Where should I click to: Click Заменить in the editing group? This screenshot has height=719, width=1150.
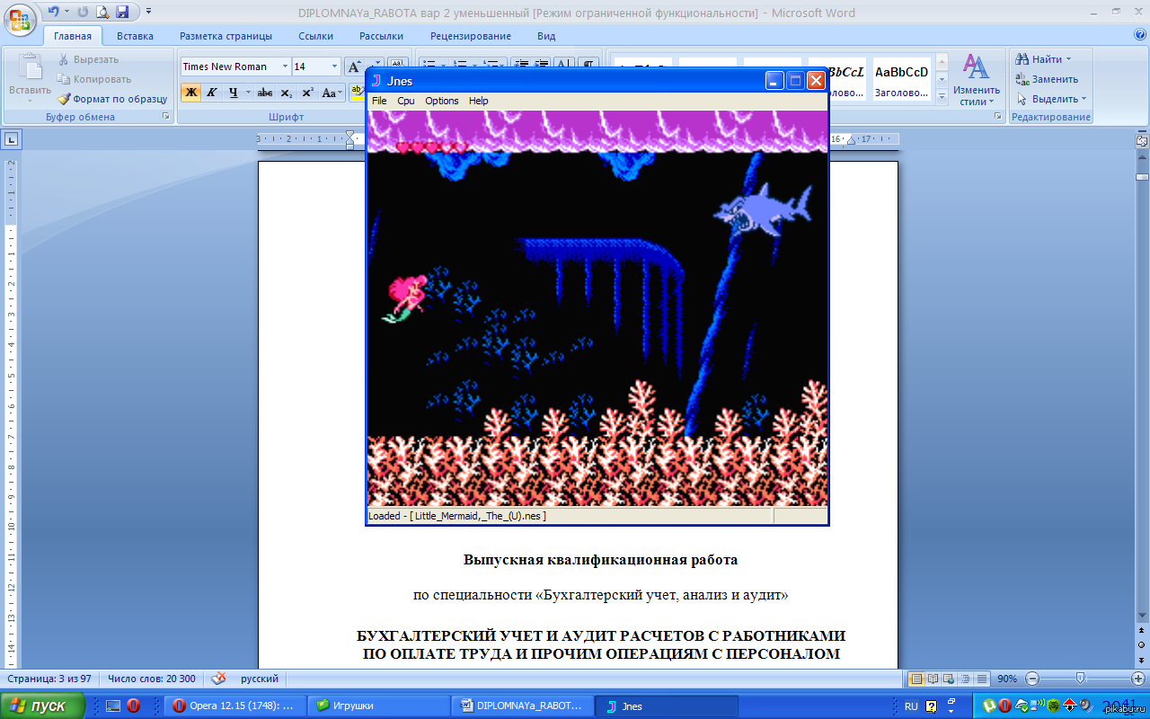[1047, 79]
